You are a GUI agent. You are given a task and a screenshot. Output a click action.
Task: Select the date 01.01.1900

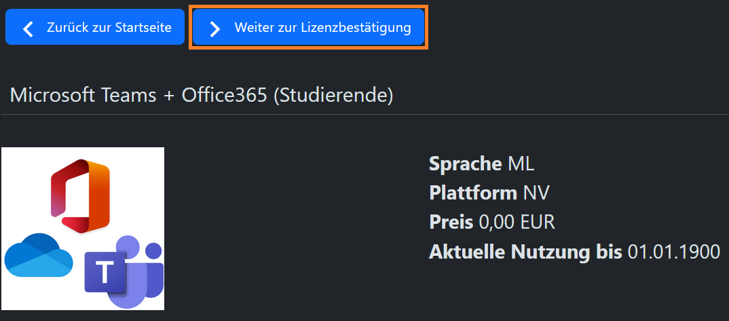[x=673, y=252]
